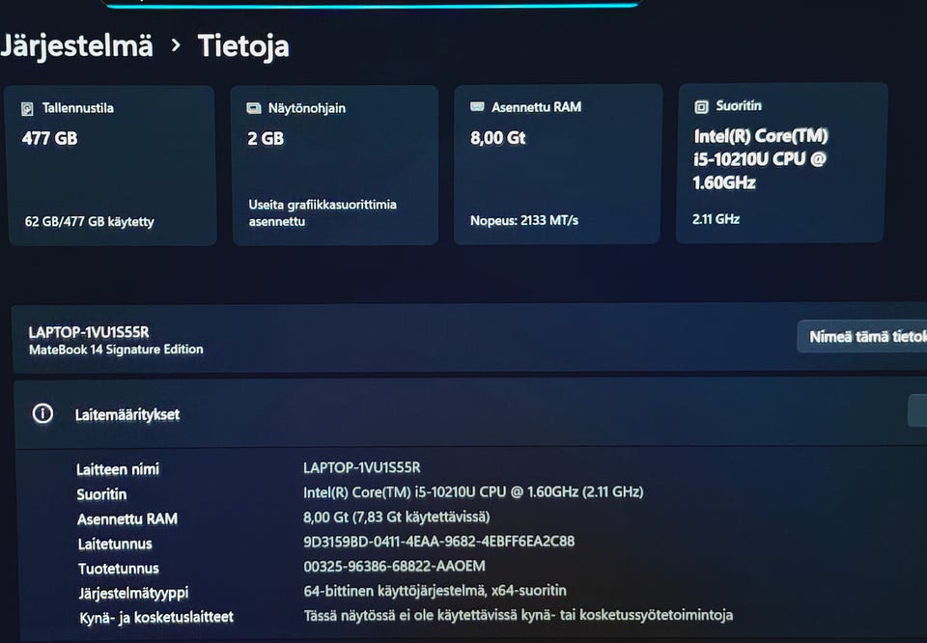Open the Näytönohjain 2 GB card
This screenshot has height=643, width=927.
[x=335, y=165]
